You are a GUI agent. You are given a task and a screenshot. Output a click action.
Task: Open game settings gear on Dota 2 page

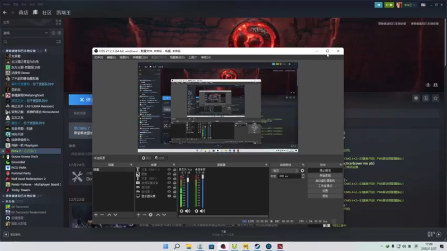coord(416,98)
